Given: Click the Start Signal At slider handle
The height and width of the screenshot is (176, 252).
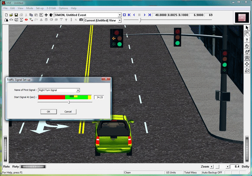Looking at the screenshot, I should pos(69,102).
